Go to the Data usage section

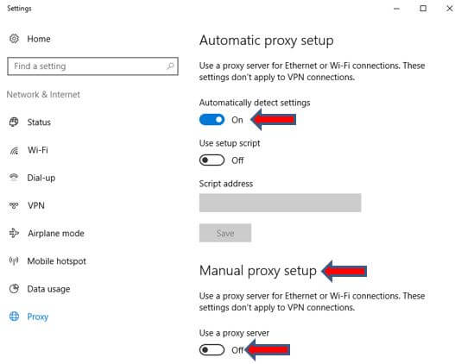(x=48, y=289)
